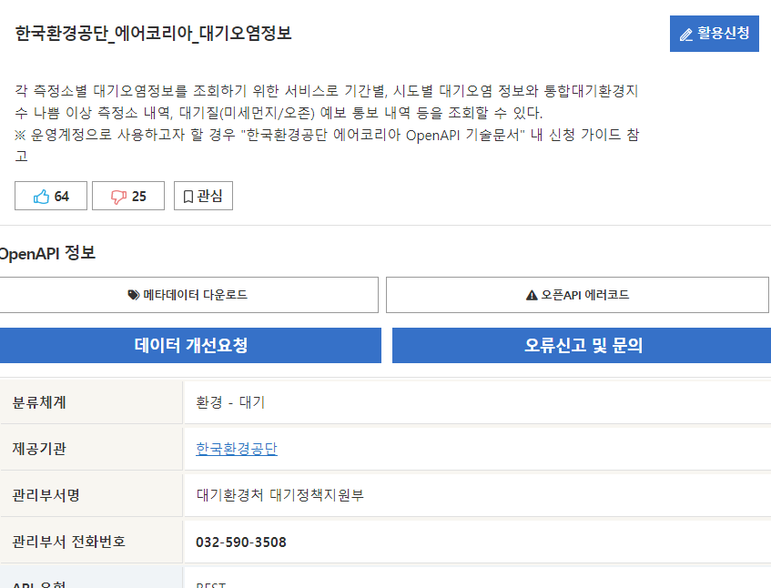This screenshot has height=588, width=771.
Task: Click the 관리부서명 row label
Action: [x=46, y=495]
